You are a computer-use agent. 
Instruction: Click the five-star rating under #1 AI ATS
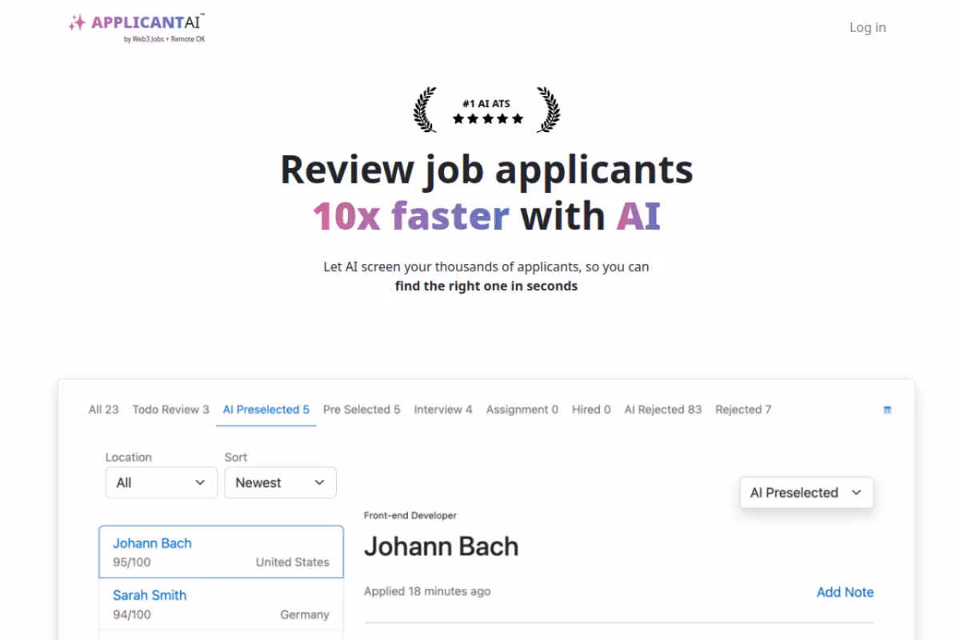coord(488,119)
